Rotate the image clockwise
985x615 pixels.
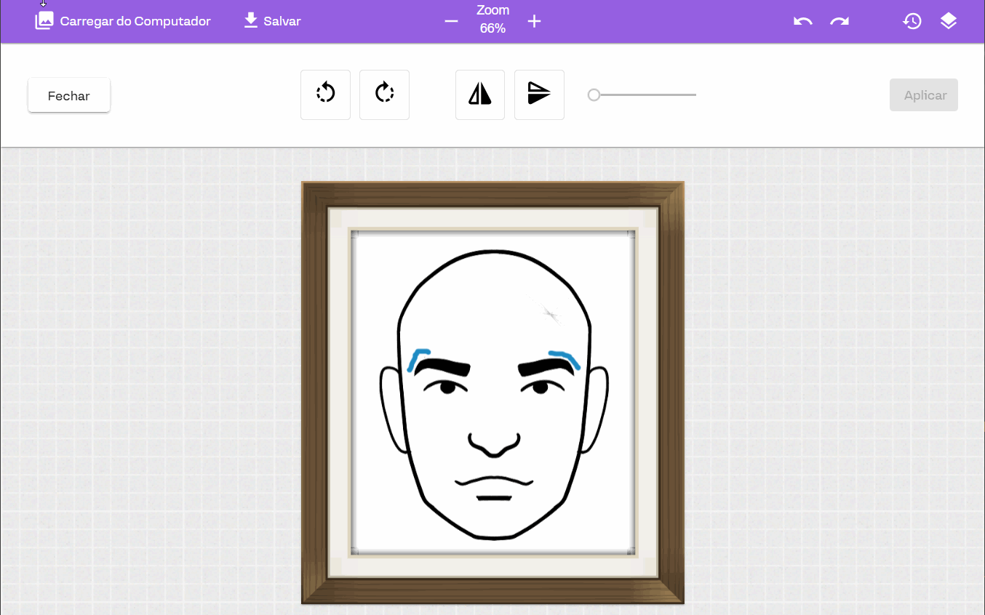tap(384, 94)
